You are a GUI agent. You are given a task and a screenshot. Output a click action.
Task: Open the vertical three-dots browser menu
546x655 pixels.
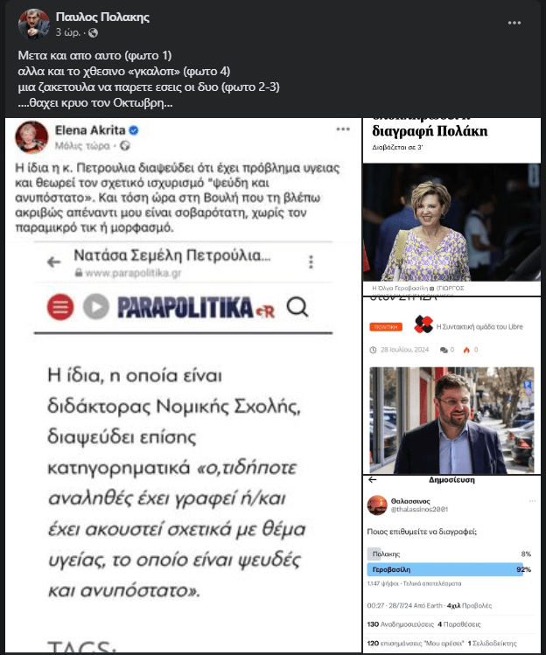click(311, 261)
